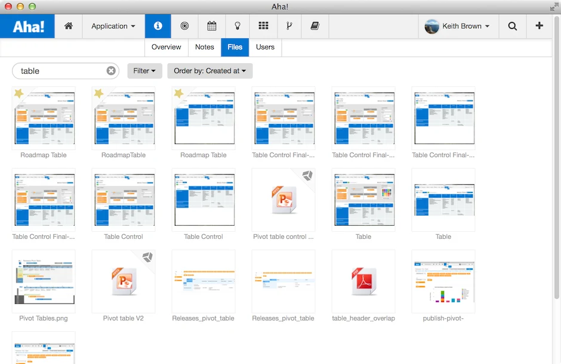Click the star on RoadmapTable thumbnail
Screen dimensions: 561x364
[x=98, y=94]
